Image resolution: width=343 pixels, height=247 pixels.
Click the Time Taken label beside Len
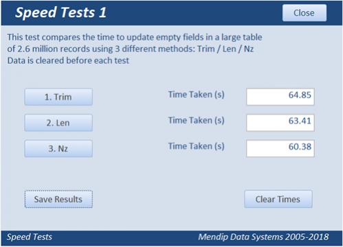[196, 120]
